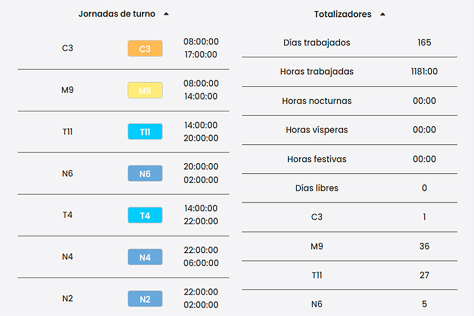Click the C3 shift name in shift list
The height and width of the screenshot is (316, 474).
point(67,48)
